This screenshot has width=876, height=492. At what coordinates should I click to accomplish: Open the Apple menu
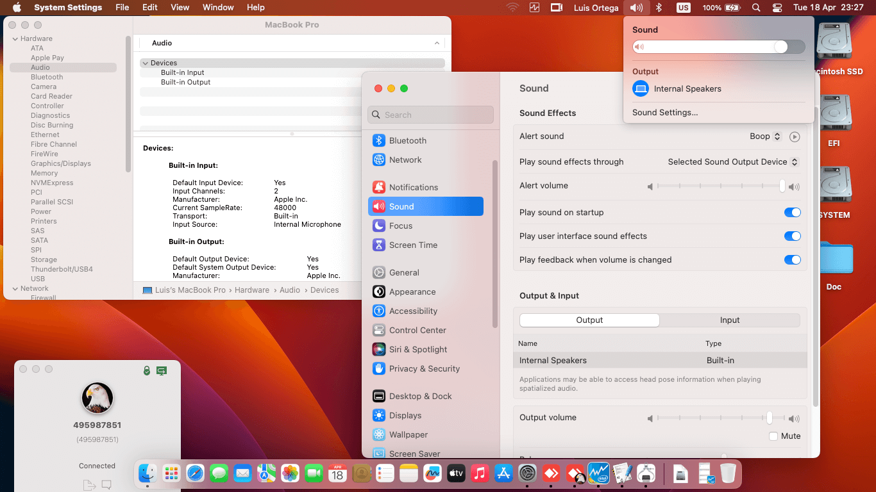click(17, 8)
